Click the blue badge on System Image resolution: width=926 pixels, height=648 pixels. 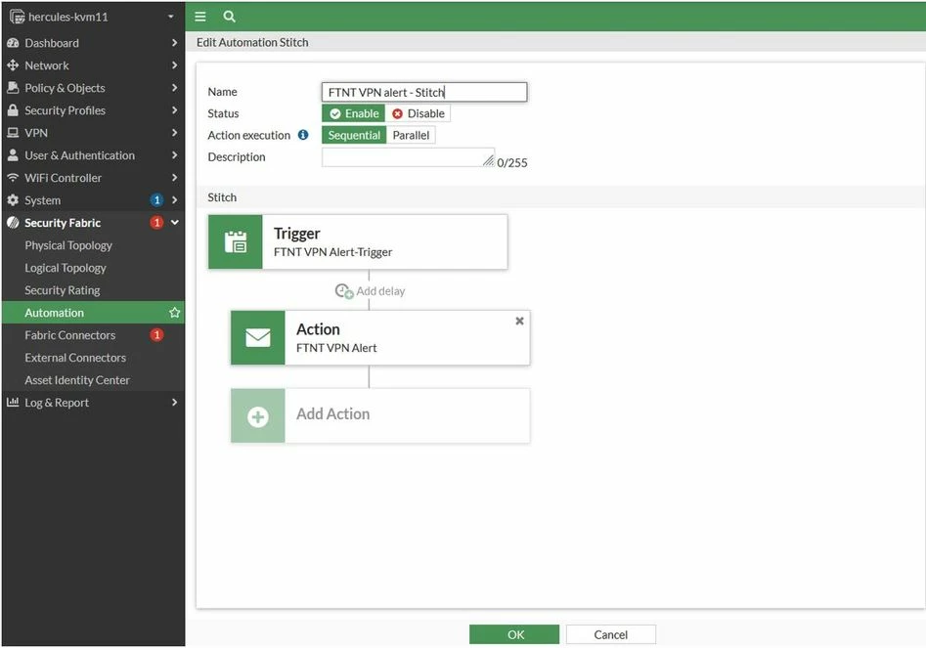156,200
